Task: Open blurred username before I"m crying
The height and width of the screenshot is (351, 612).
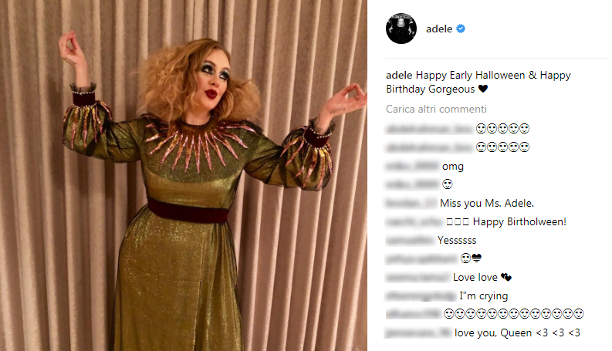Action: click(x=421, y=296)
